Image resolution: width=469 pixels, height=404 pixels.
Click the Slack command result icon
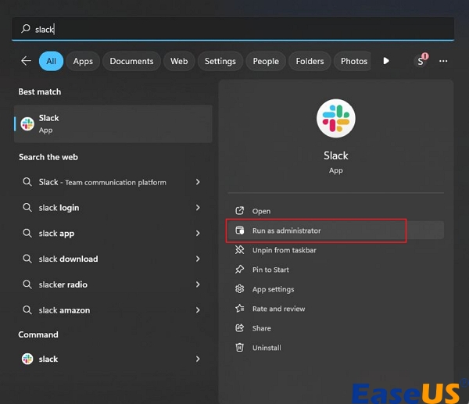(27, 359)
